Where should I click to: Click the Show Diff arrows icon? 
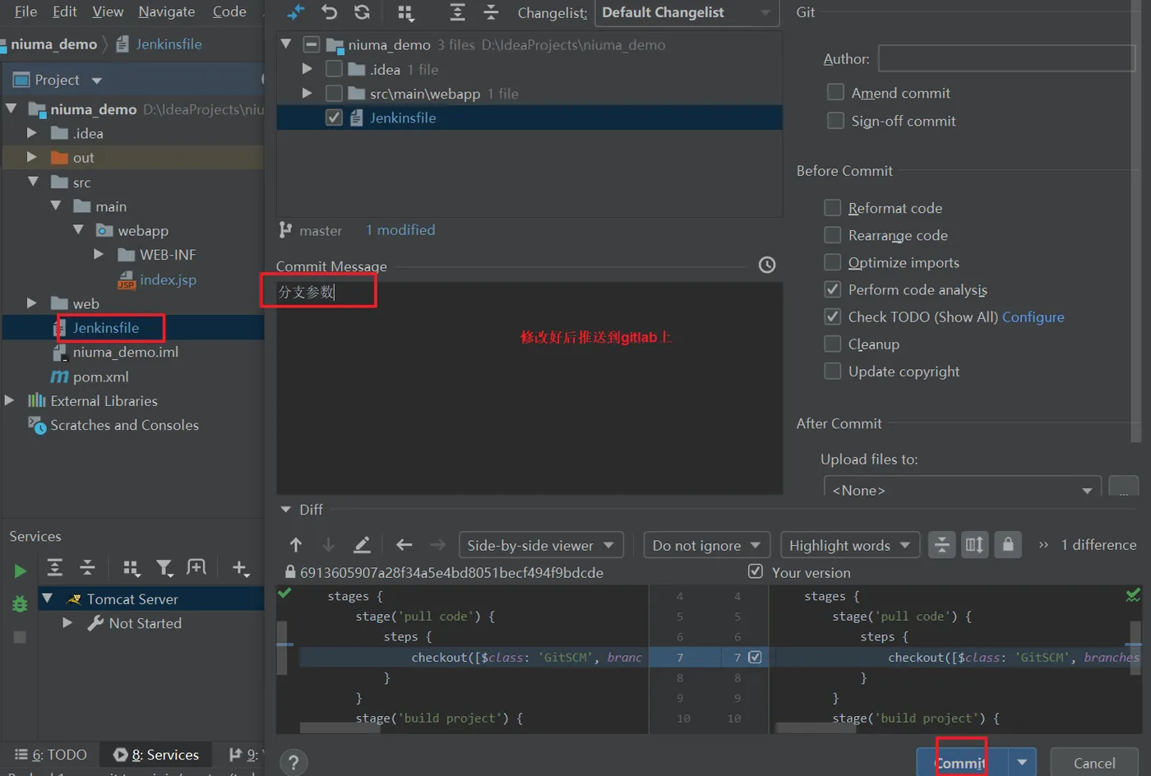tap(296, 12)
